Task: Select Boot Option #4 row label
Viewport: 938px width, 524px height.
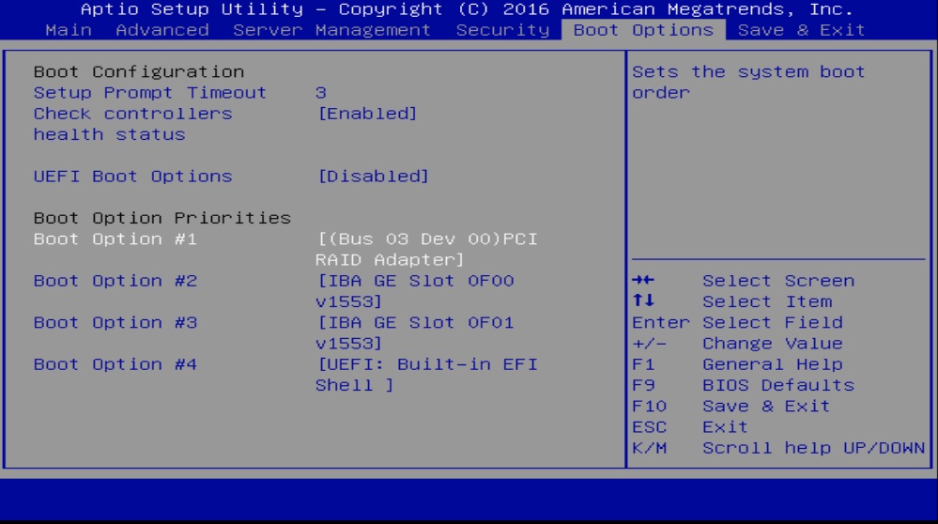Action: pyautogui.click(x=115, y=365)
